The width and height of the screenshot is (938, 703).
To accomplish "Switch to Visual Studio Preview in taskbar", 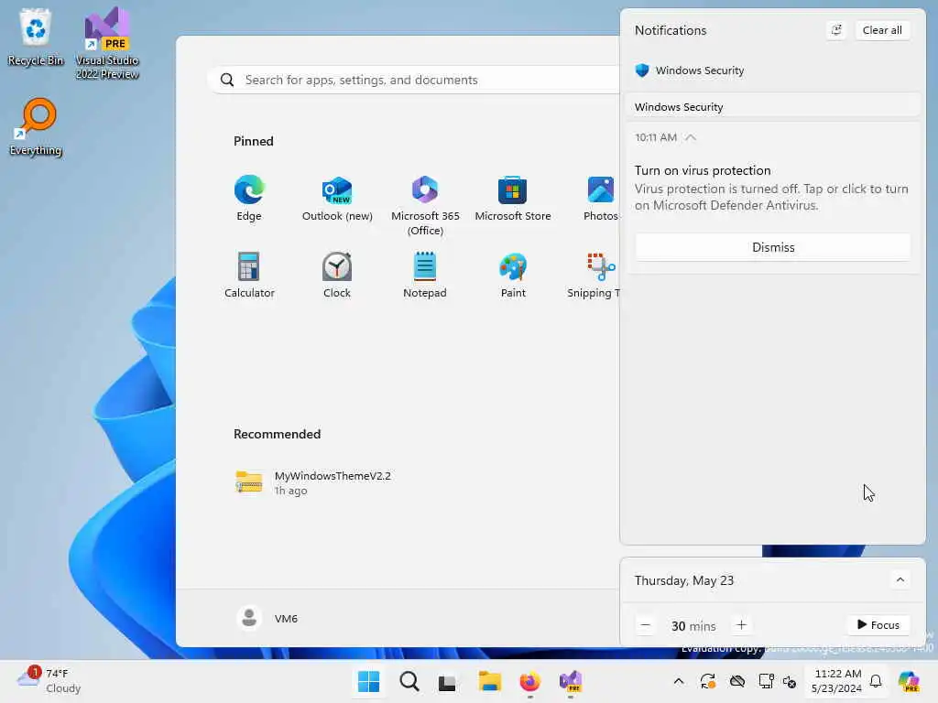I will [x=570, y=681].
